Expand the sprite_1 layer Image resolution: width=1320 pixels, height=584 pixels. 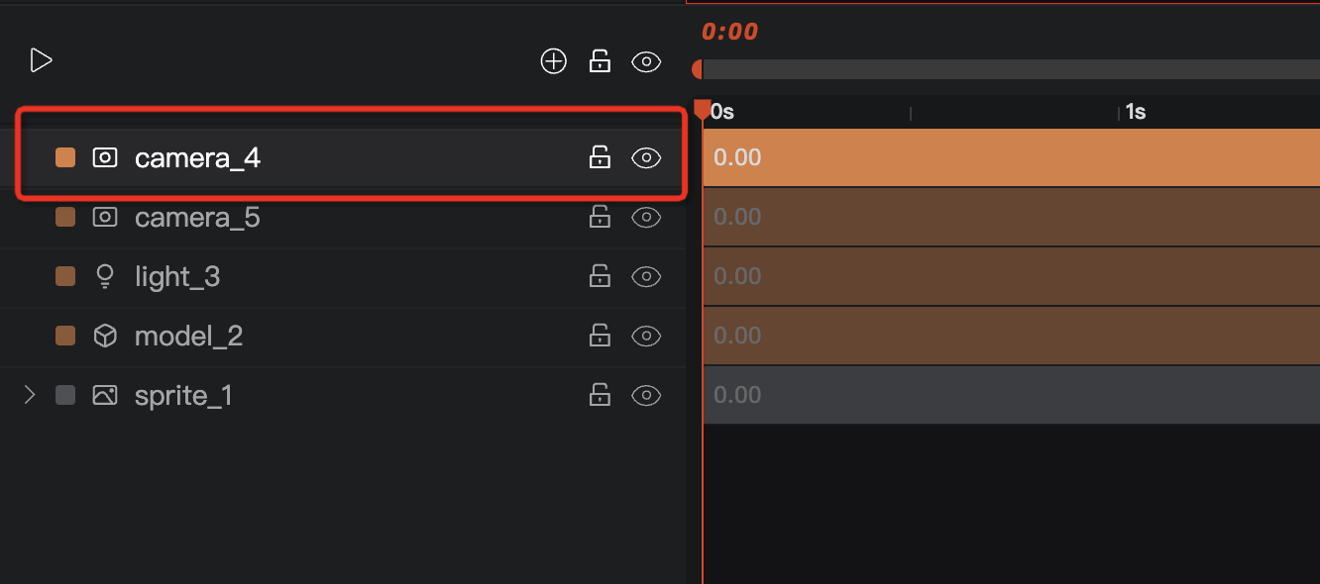(30, 395)
